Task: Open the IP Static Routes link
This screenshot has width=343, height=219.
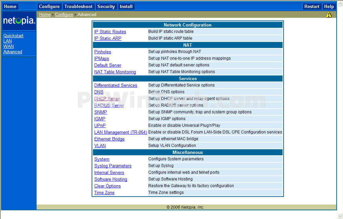Action: (110, 32)
